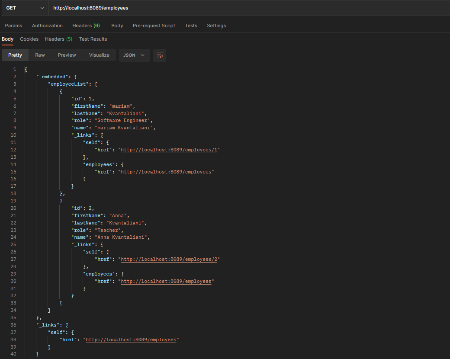
Task: Select the Raw view mode
Action: tap(40, 55)
